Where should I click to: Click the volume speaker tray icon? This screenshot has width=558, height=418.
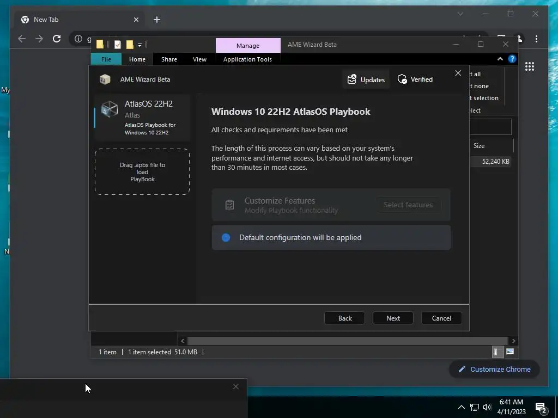coord(487,407)
